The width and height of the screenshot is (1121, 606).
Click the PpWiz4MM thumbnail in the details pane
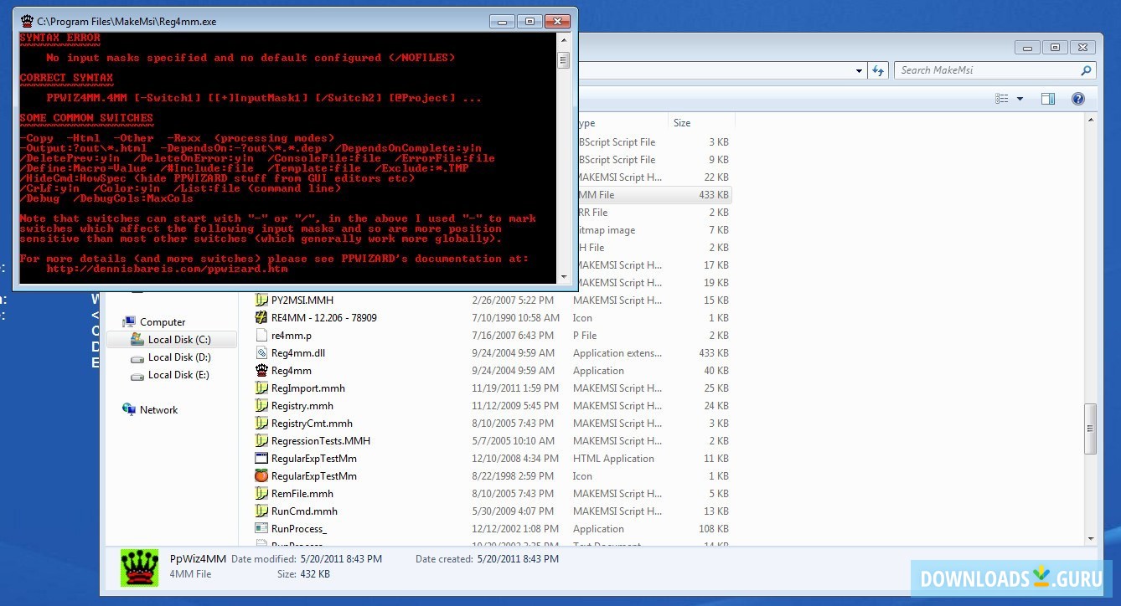click(140, 569)
